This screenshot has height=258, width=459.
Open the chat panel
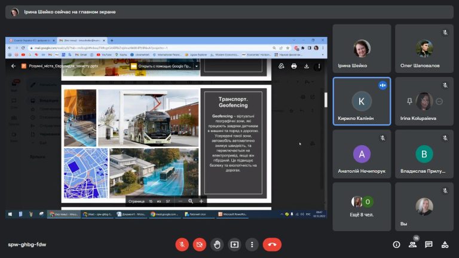[x=429, y=244]
